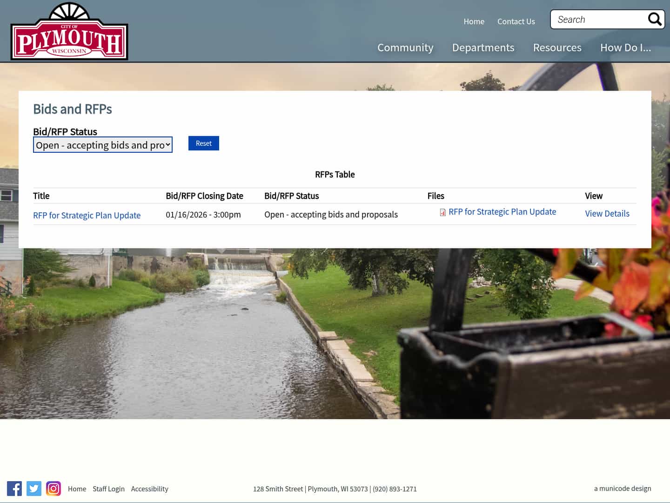Open the How Do I... menu

[625, 48]
